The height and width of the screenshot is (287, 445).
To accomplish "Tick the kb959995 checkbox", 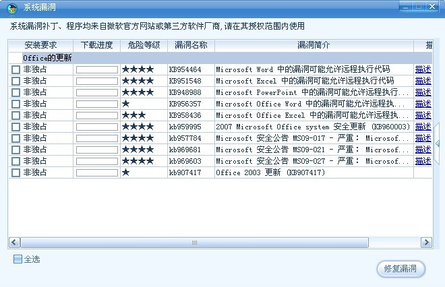I will click(16, 127).
